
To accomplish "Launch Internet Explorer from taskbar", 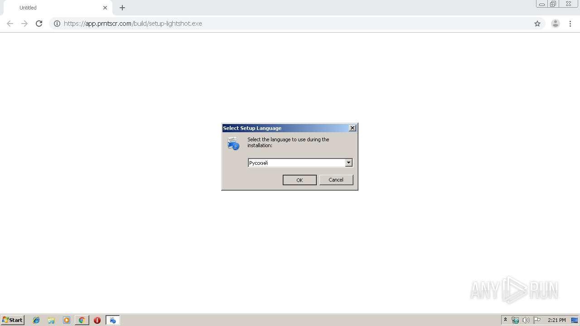I will pyautogui.click(x=36, y=320).
